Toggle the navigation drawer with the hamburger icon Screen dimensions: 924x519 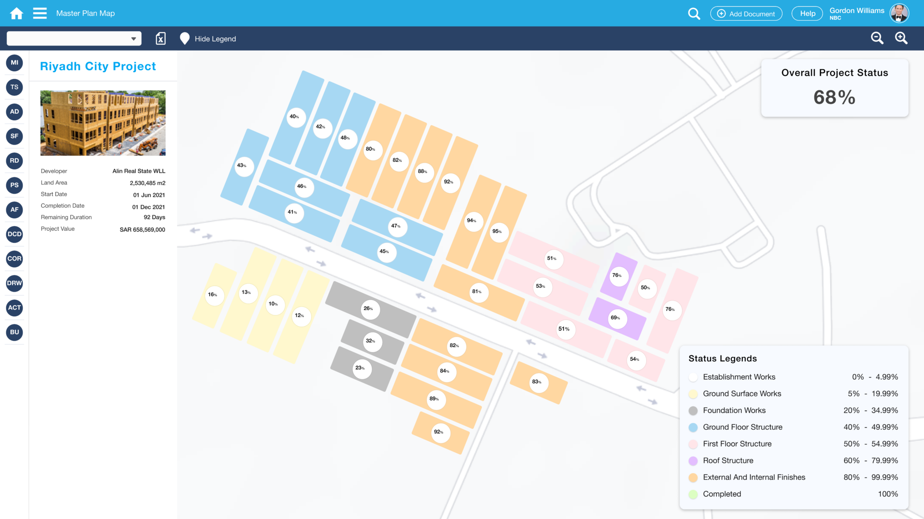tap(40, 13)
